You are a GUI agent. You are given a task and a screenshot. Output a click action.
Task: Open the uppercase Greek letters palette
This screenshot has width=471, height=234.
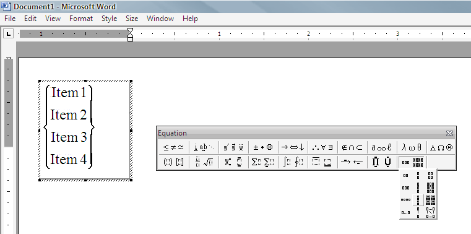pos(441,147)
